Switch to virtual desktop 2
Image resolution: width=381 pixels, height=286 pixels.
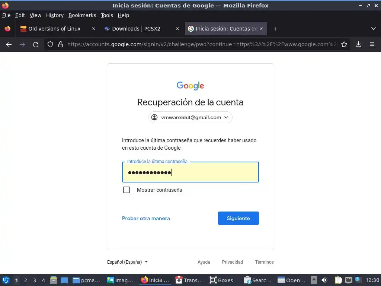point(26,280)
